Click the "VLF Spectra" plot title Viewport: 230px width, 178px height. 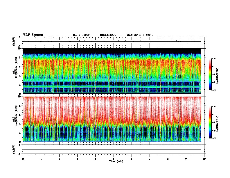pyautogui.click(x=33, y=35)
